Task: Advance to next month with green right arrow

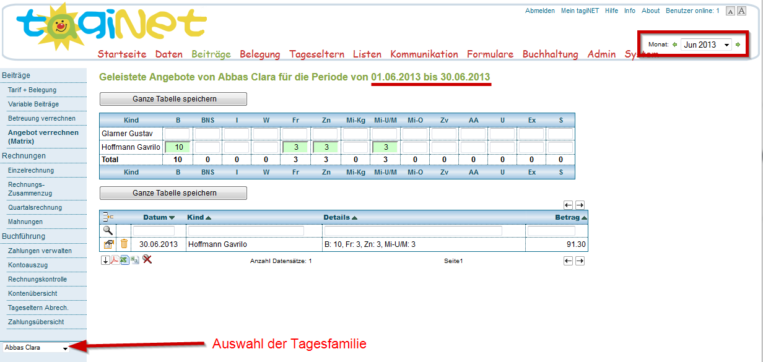Action: coord(738,45)
